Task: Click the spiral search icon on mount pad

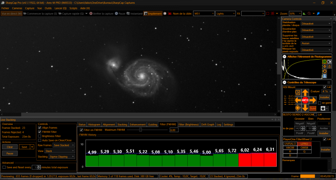Action: (x=298, y=93)
